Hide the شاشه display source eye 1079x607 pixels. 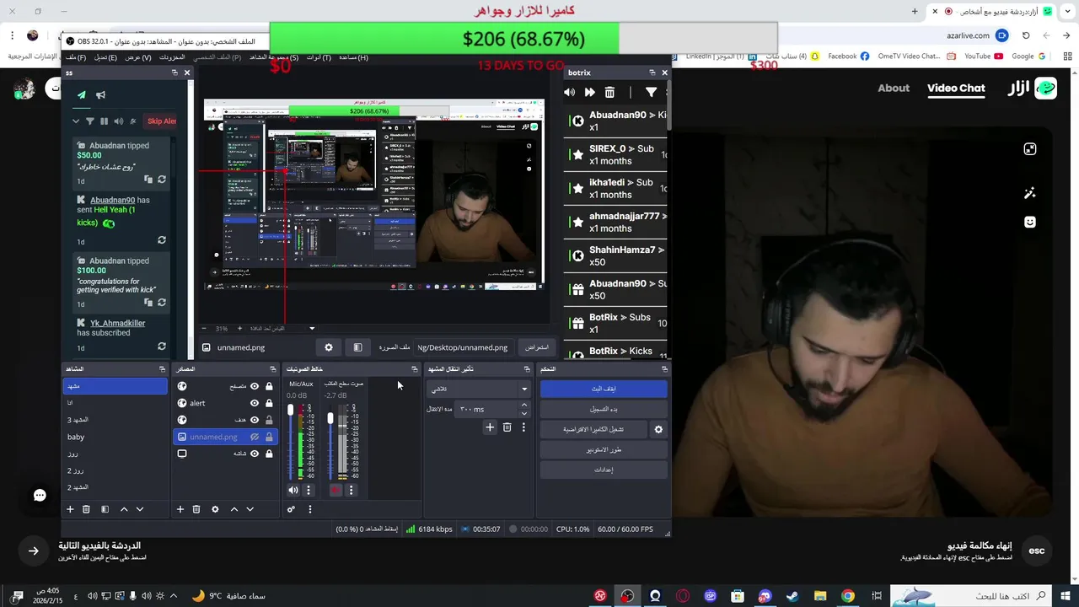tap(255, 454)
